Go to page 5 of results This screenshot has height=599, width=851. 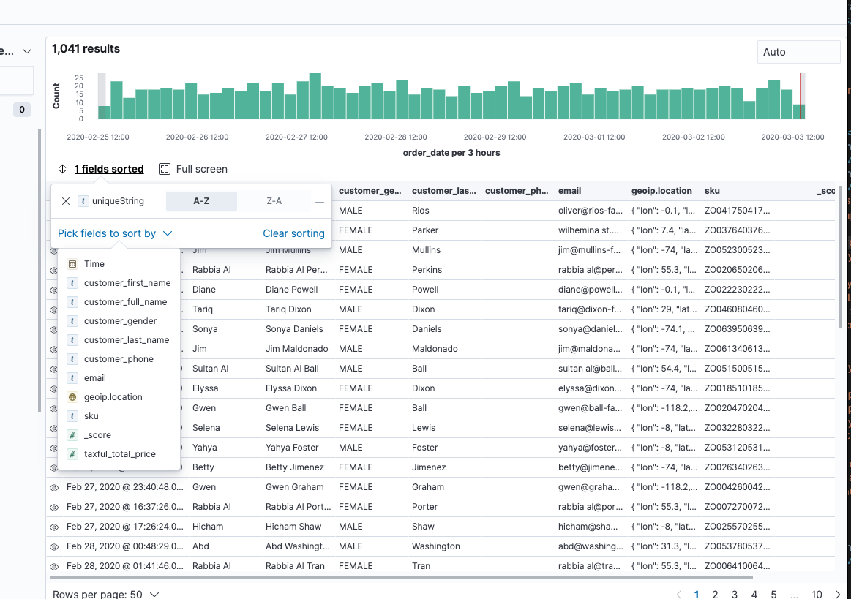773,594
